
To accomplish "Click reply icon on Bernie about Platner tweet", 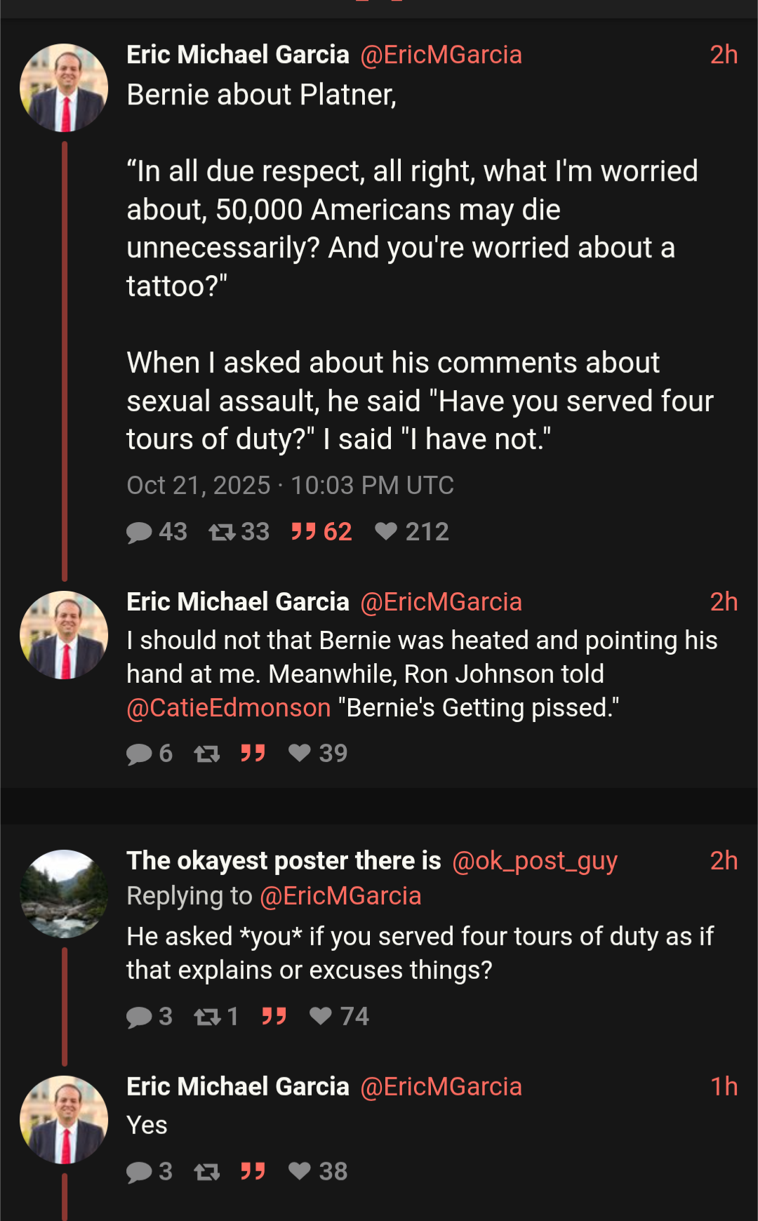I will (140, 532).
